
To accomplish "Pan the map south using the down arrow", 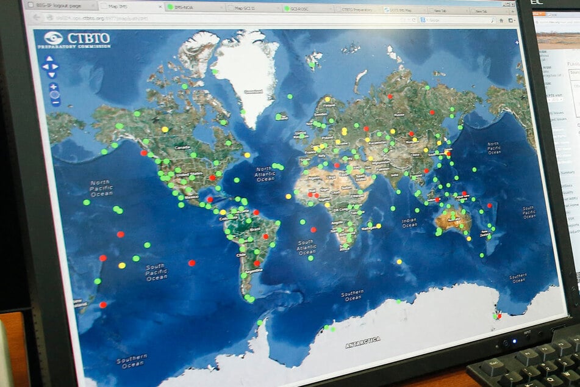I will [51, 74].
